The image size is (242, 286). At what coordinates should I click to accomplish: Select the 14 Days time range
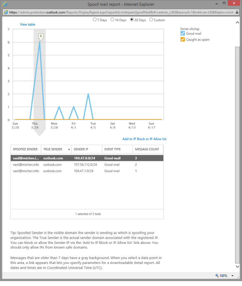click(x=112, y=20)
